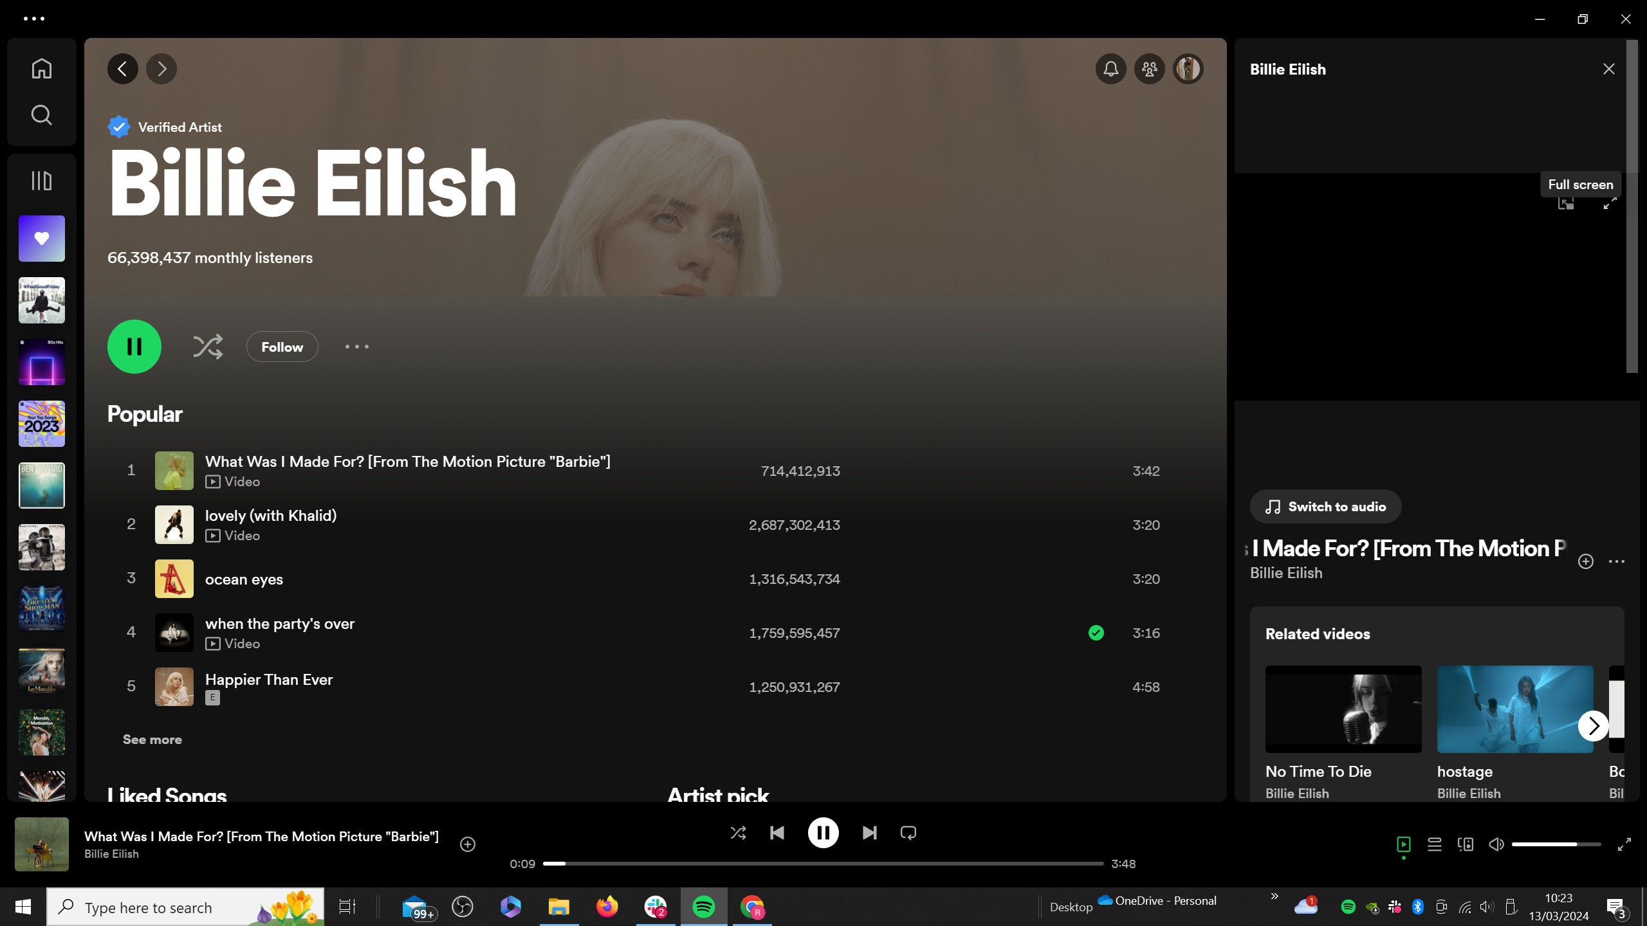Viewport: 1647px width, 926px height.
Task: Open more options for Billie Eilish
Action: pos(357,347)
